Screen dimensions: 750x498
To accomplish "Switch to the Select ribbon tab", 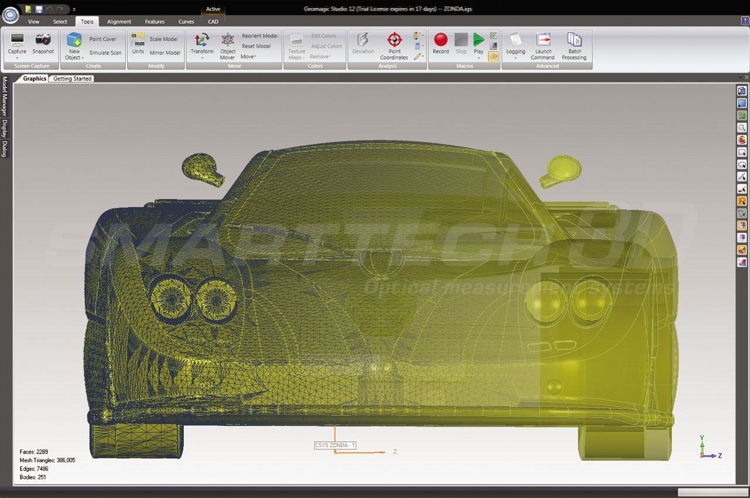I will pyautogui.click(x=60, y=22).
